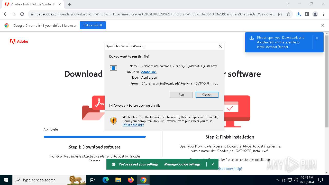329x185 pixels.
Task: Click the site lock icon in address bar
Action: point(32,14)
